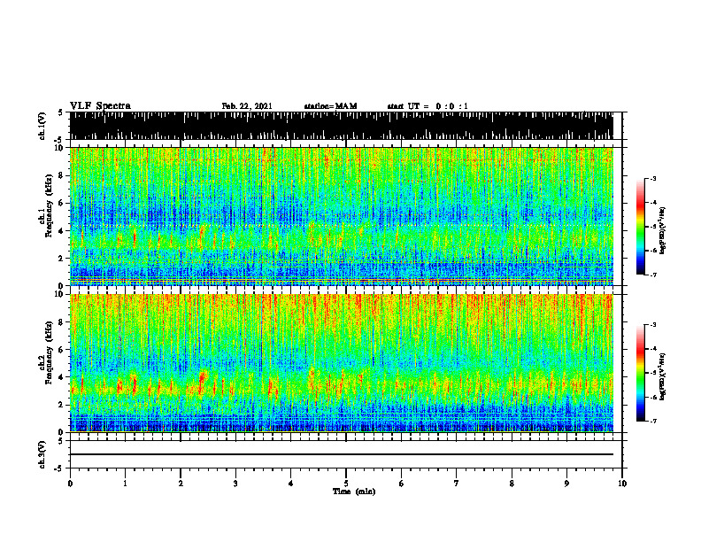Viewport: 701px width, 542px height.
Task: Click the ch.2 'Frequency (kHz)' axis label
Action: point(49,352)
